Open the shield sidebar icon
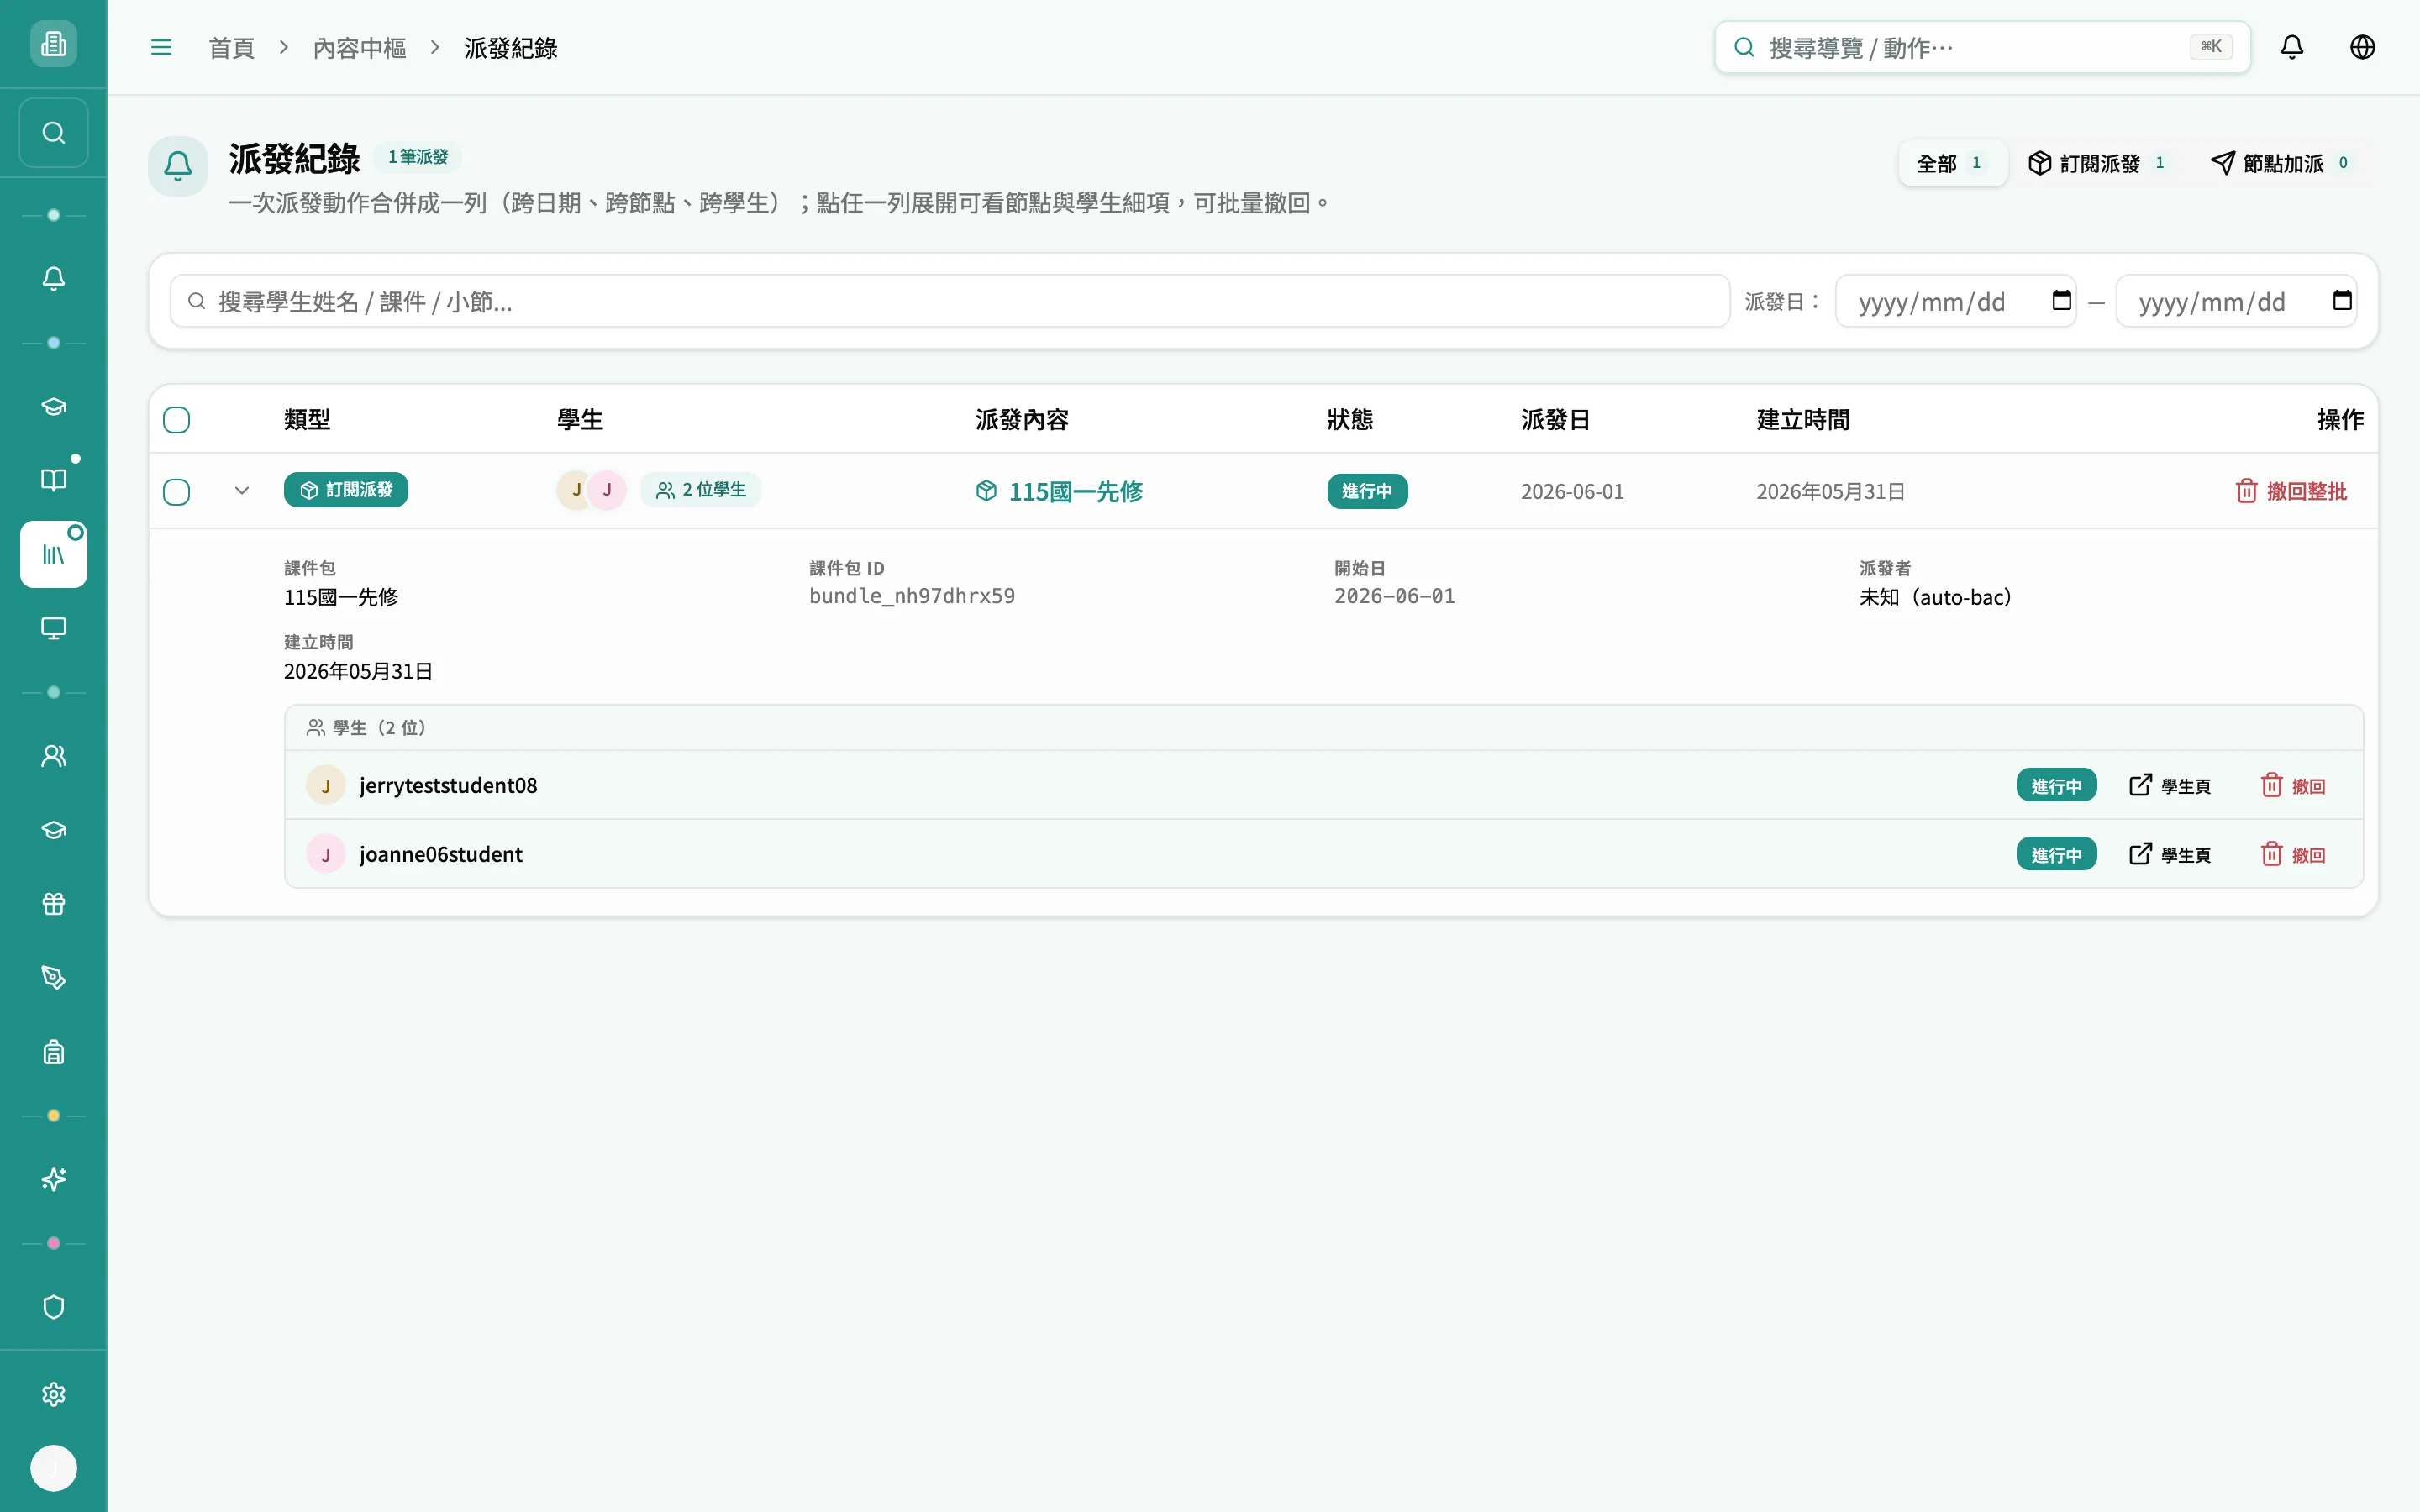 54,1308
